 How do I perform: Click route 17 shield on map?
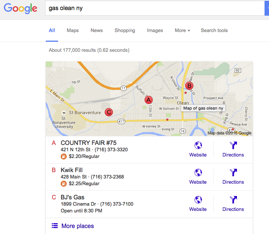[123, 88]
